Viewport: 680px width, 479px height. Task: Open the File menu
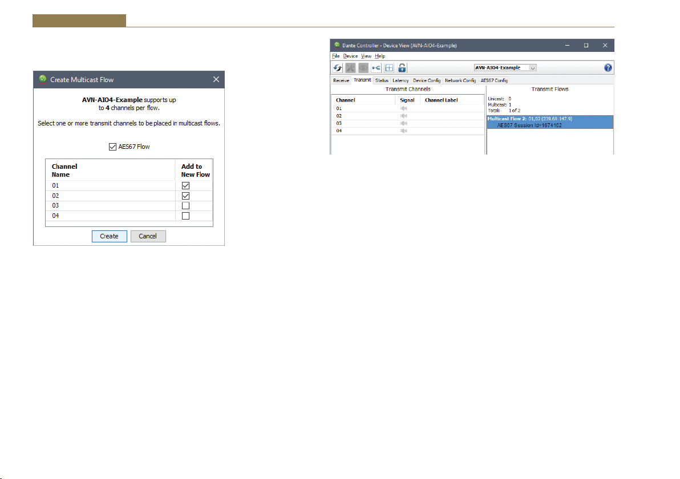pyautogui.click(x=335, y=56)
